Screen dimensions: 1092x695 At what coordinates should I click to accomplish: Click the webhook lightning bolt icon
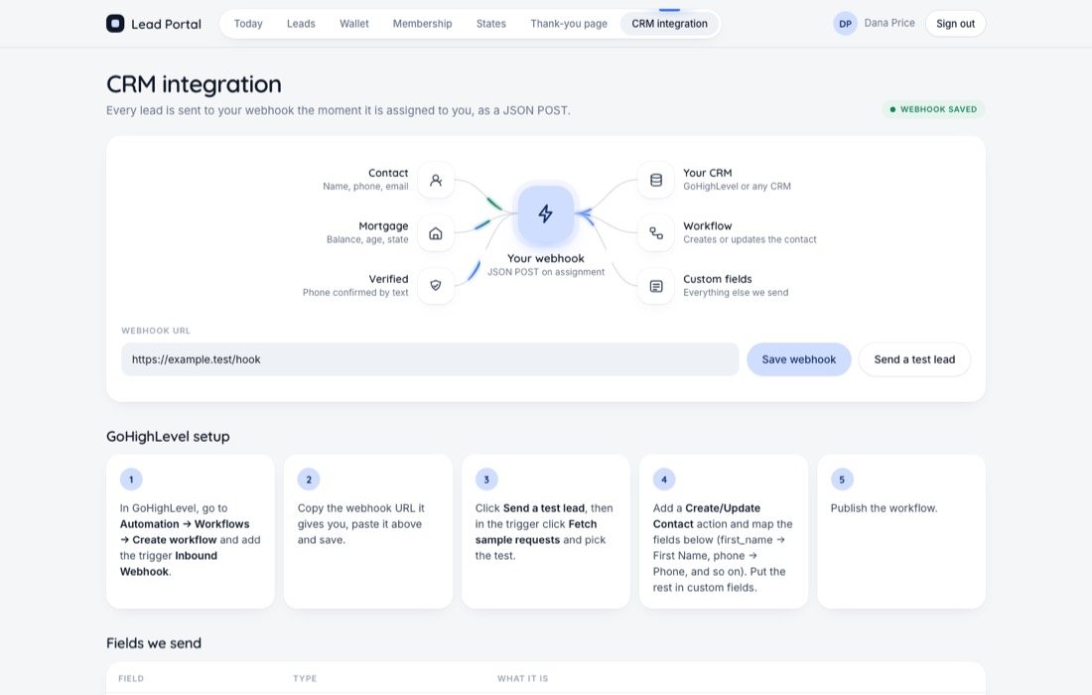[x=546, y=213]
